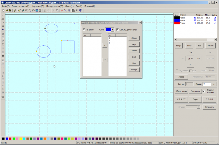Select the Line drawing tool
219x145 pixels.
[3, 16]
